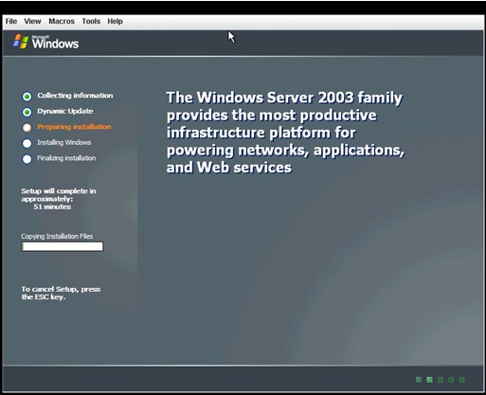The width and height of the screenshot is (486, 395).
Task: Click the fourth green progress square
Action: [451, 380]
